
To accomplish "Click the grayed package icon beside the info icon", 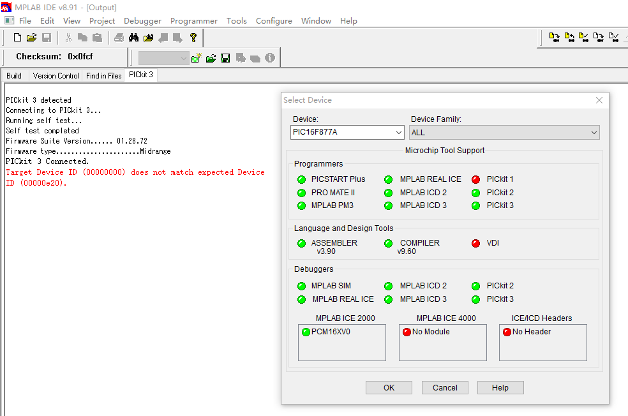I will tap(255, 59).
